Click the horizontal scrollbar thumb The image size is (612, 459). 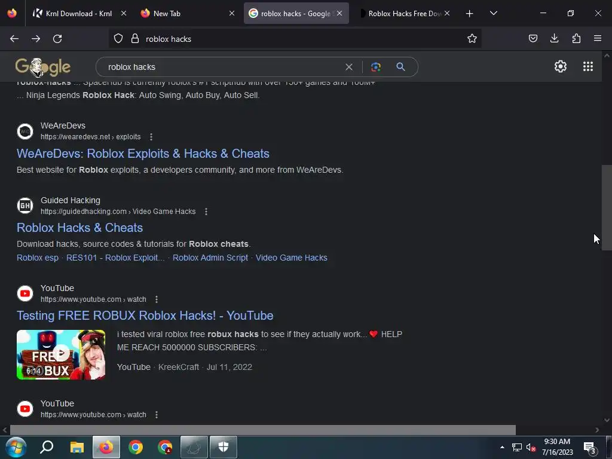pos(263,430)
